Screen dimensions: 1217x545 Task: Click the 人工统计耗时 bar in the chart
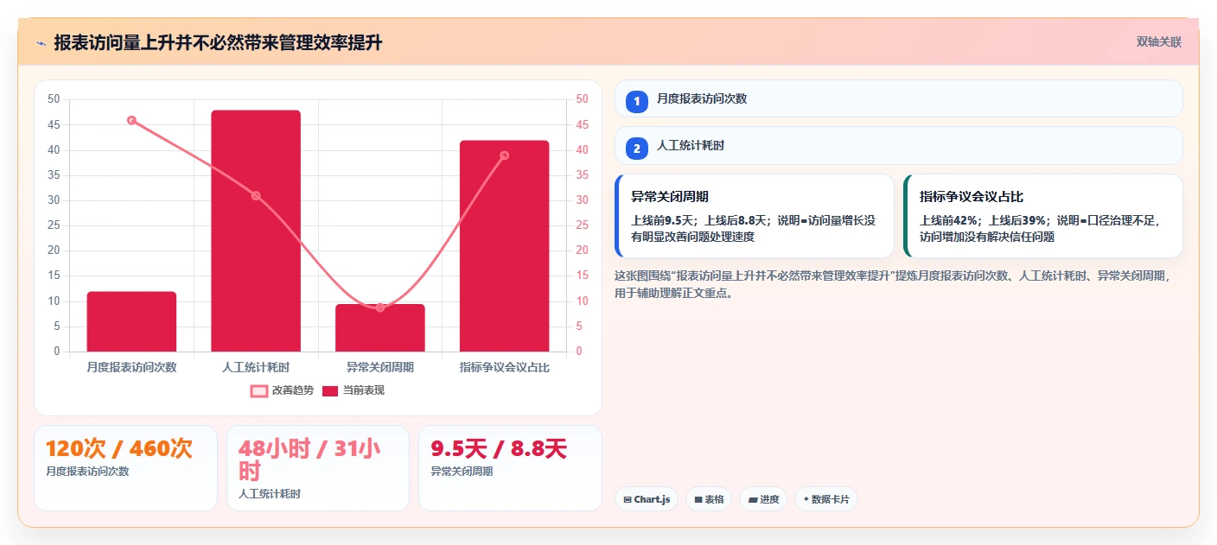pyautogui.click(x=256, y=231)
